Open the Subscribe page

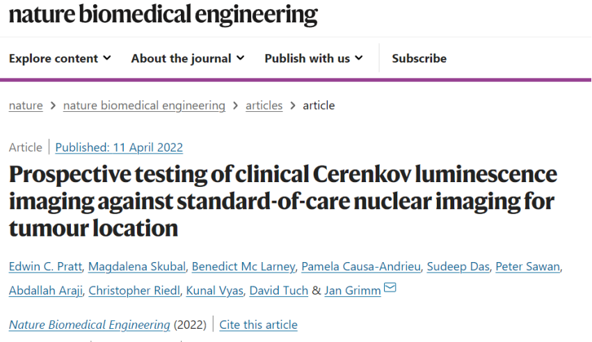(419, 58)
